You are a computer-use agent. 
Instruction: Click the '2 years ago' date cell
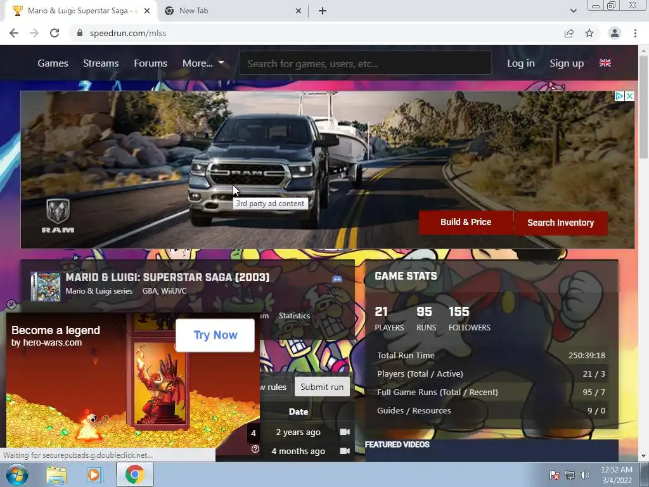(x=298, y=432)
